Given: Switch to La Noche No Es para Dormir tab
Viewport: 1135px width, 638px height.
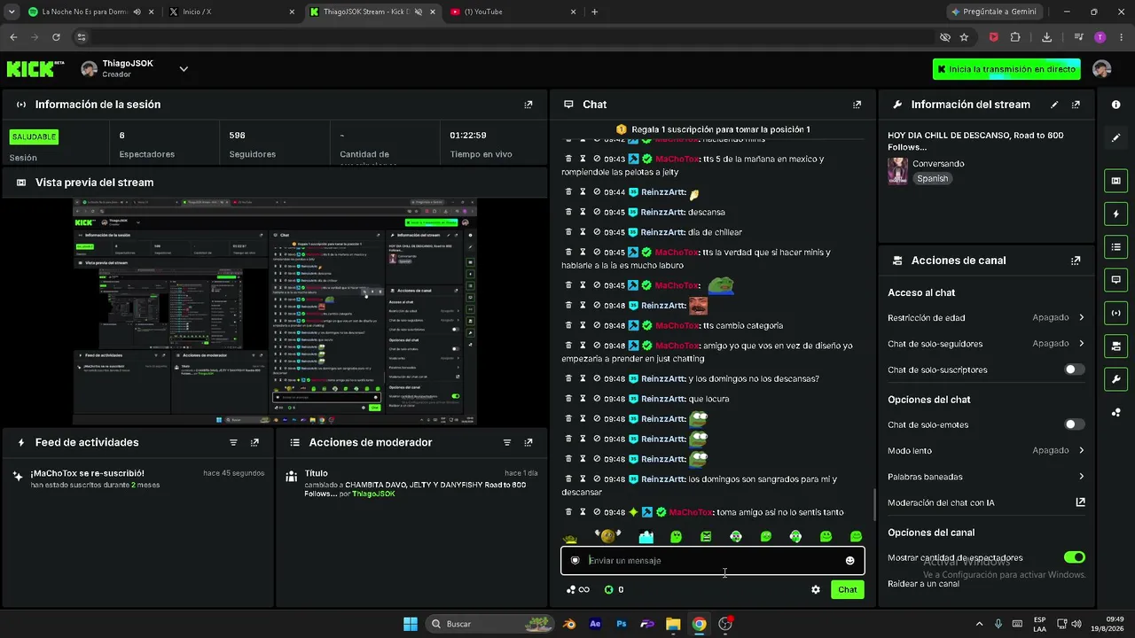Looking at the screenshot, I should point(92,12).
